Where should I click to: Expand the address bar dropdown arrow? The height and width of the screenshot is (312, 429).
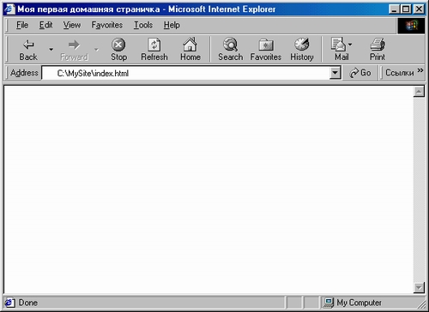pos(335,73)
